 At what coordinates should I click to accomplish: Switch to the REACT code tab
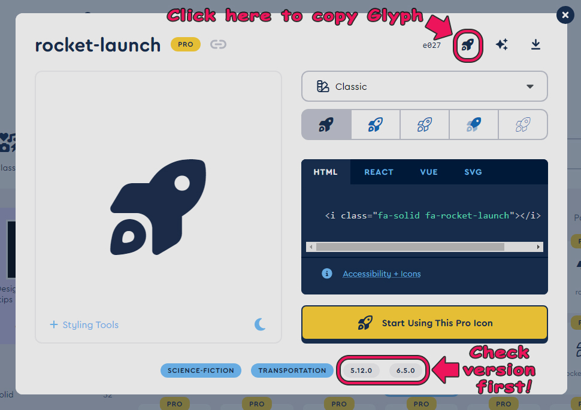point(379,172)
